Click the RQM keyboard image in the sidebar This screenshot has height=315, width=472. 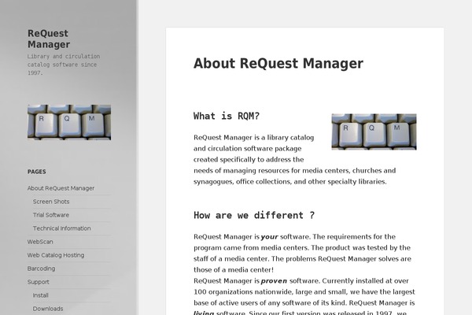pos(69,122)
